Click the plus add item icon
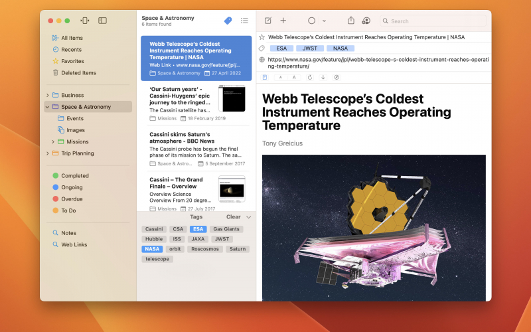The width and height of the screenshot is (531, 332). [283, 21]
